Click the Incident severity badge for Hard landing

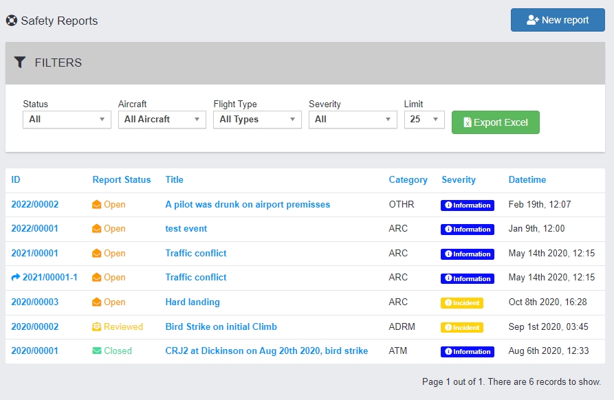tap(461, 303)
